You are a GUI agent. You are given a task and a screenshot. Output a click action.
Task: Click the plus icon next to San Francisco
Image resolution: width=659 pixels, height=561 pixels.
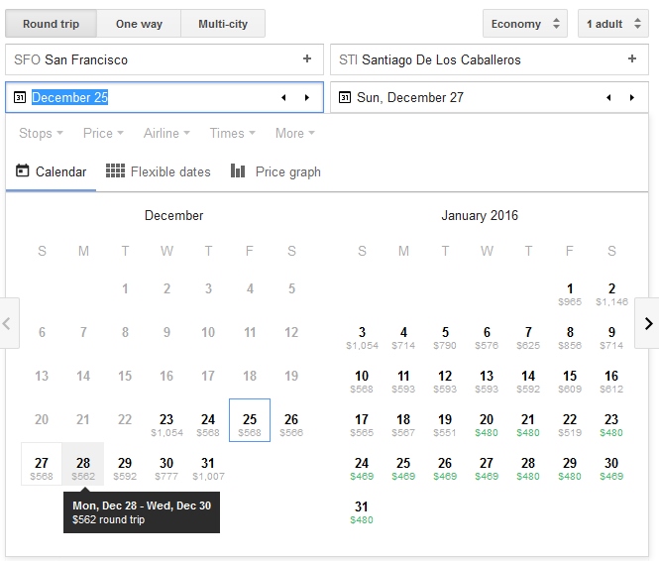(307, 59)
